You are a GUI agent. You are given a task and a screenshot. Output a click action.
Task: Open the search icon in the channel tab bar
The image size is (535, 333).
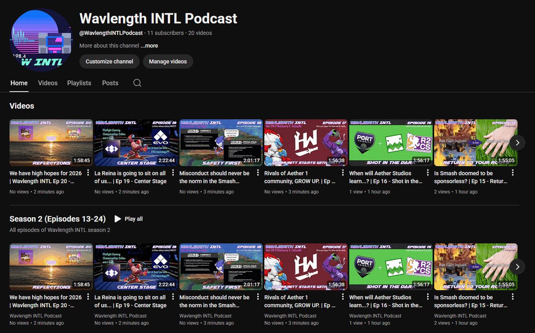(x=137, y=83)
